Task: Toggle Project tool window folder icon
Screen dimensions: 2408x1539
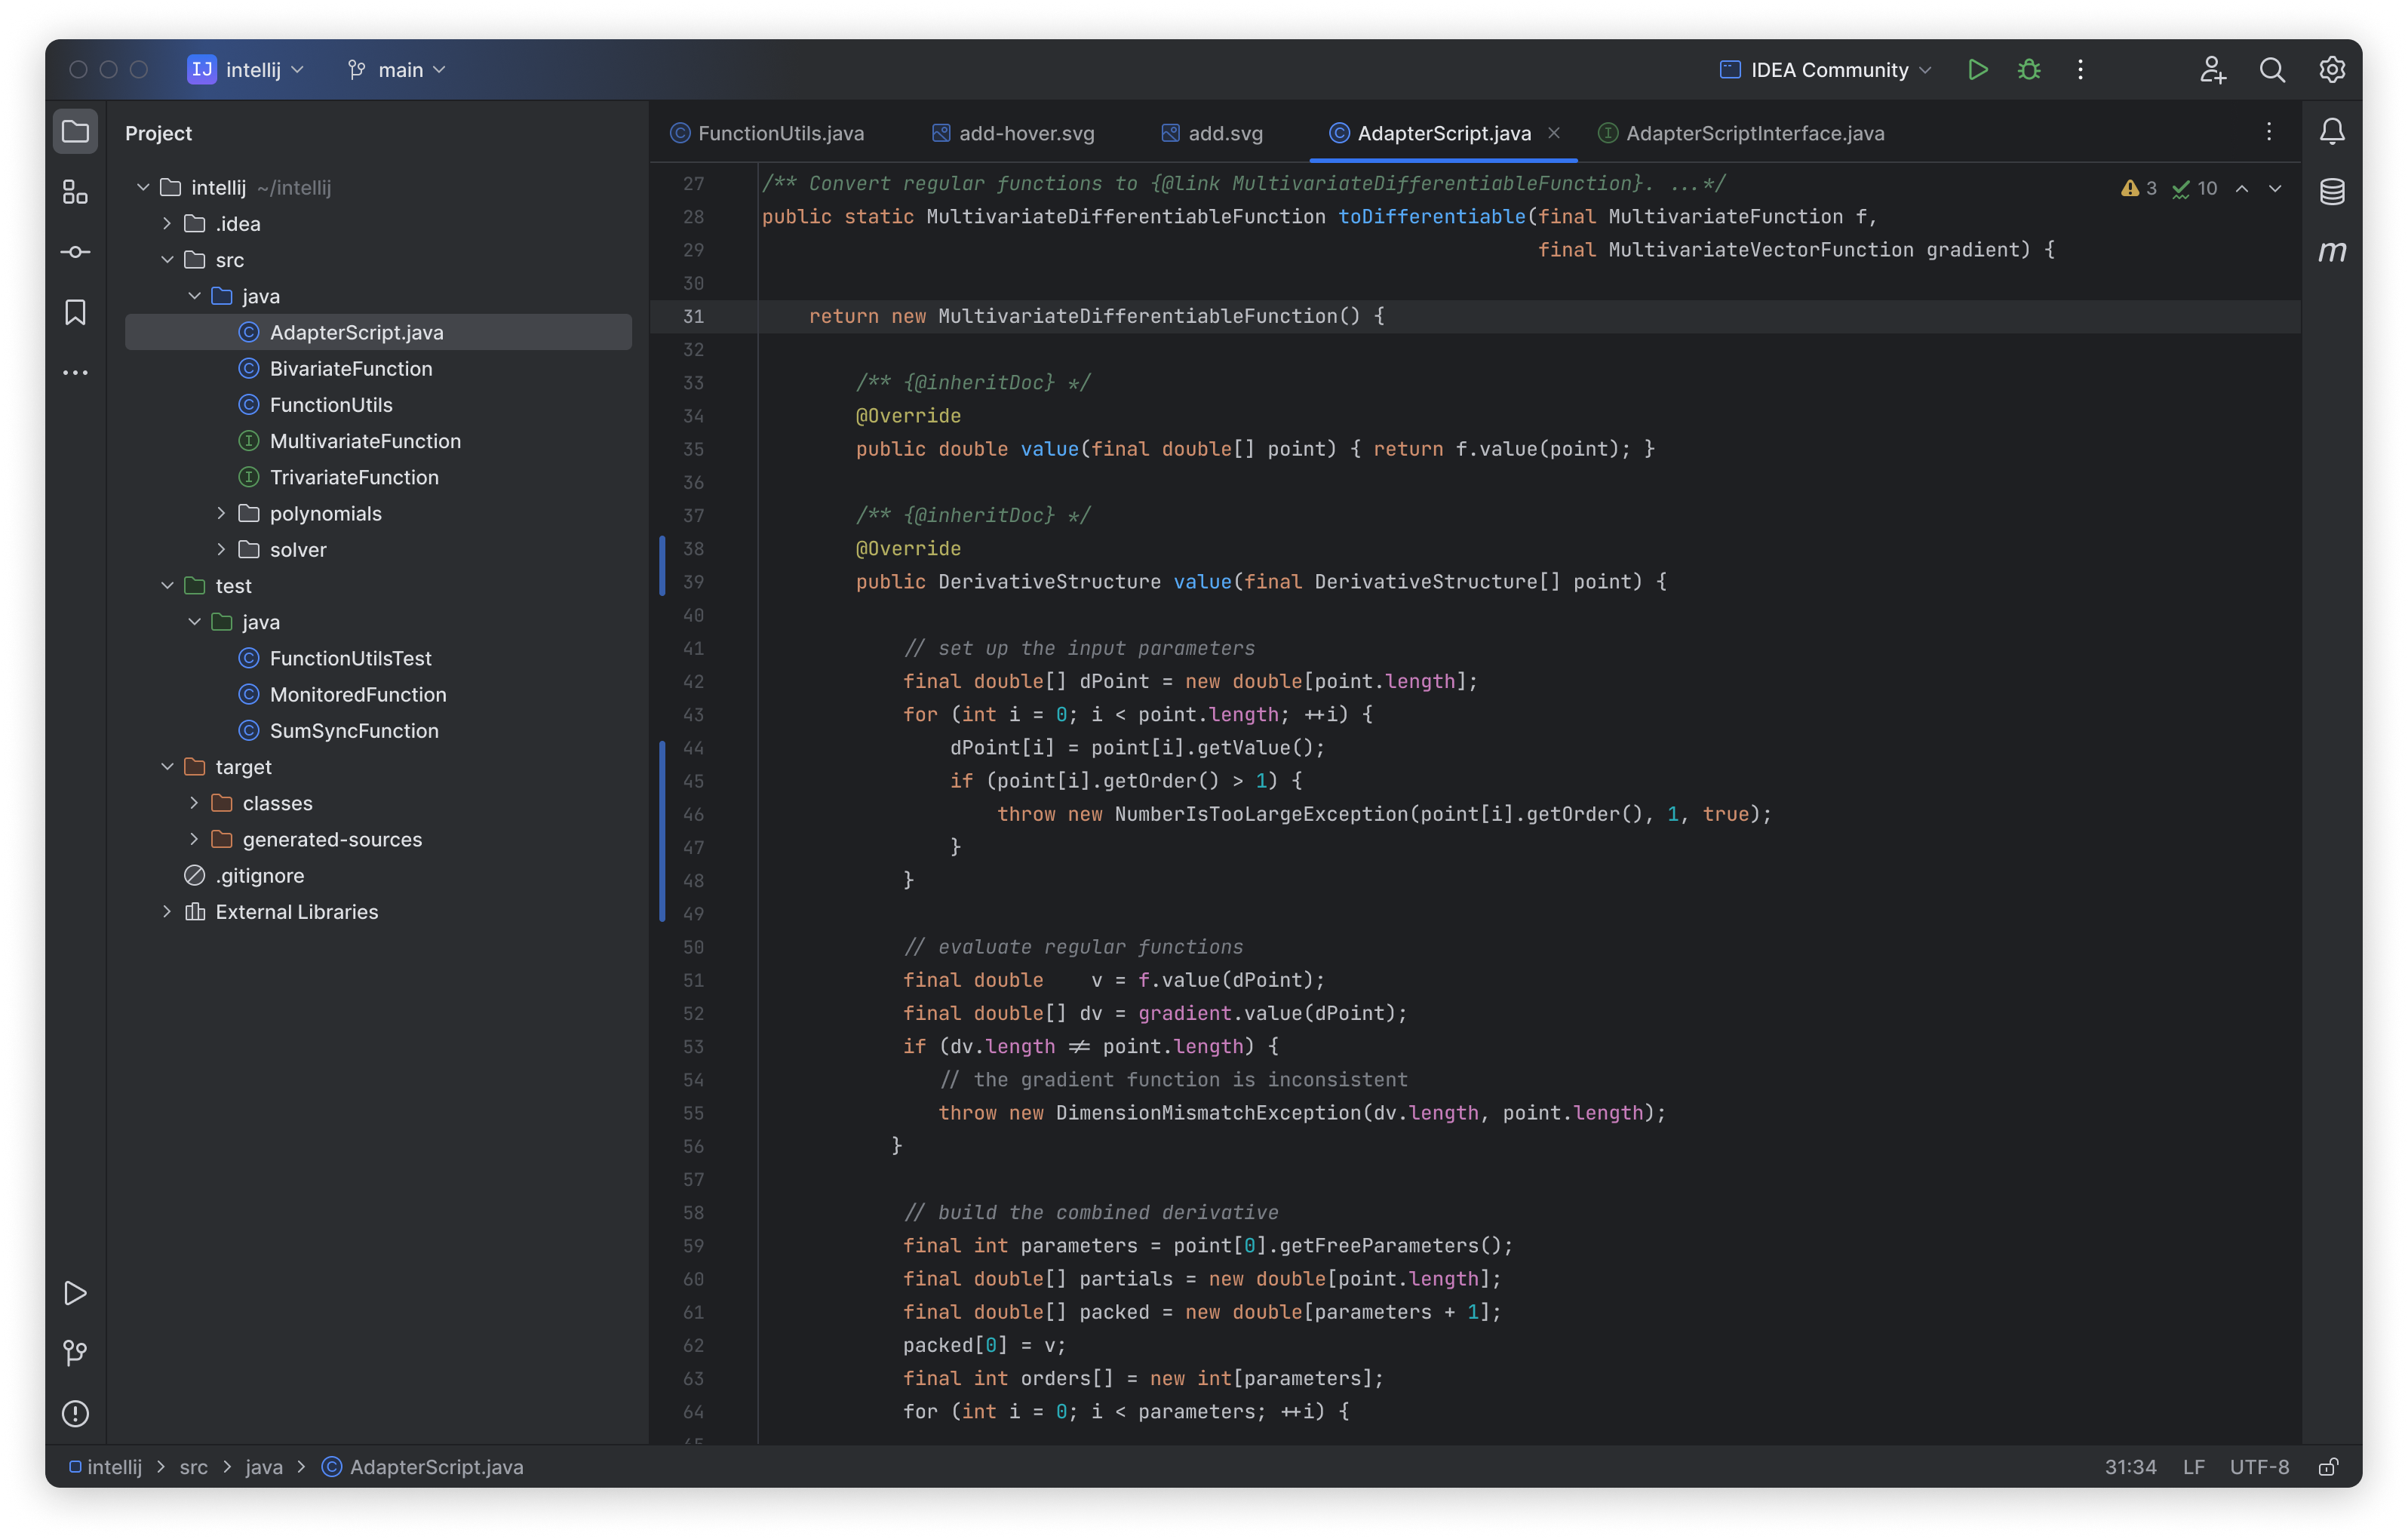Action: pyautogui.click(x=75, y=132)
